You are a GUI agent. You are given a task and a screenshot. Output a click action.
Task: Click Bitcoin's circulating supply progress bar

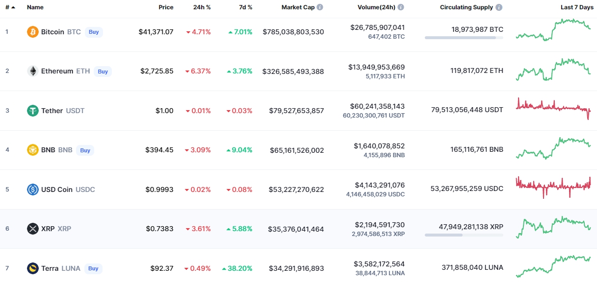click(x=464, y=37)
